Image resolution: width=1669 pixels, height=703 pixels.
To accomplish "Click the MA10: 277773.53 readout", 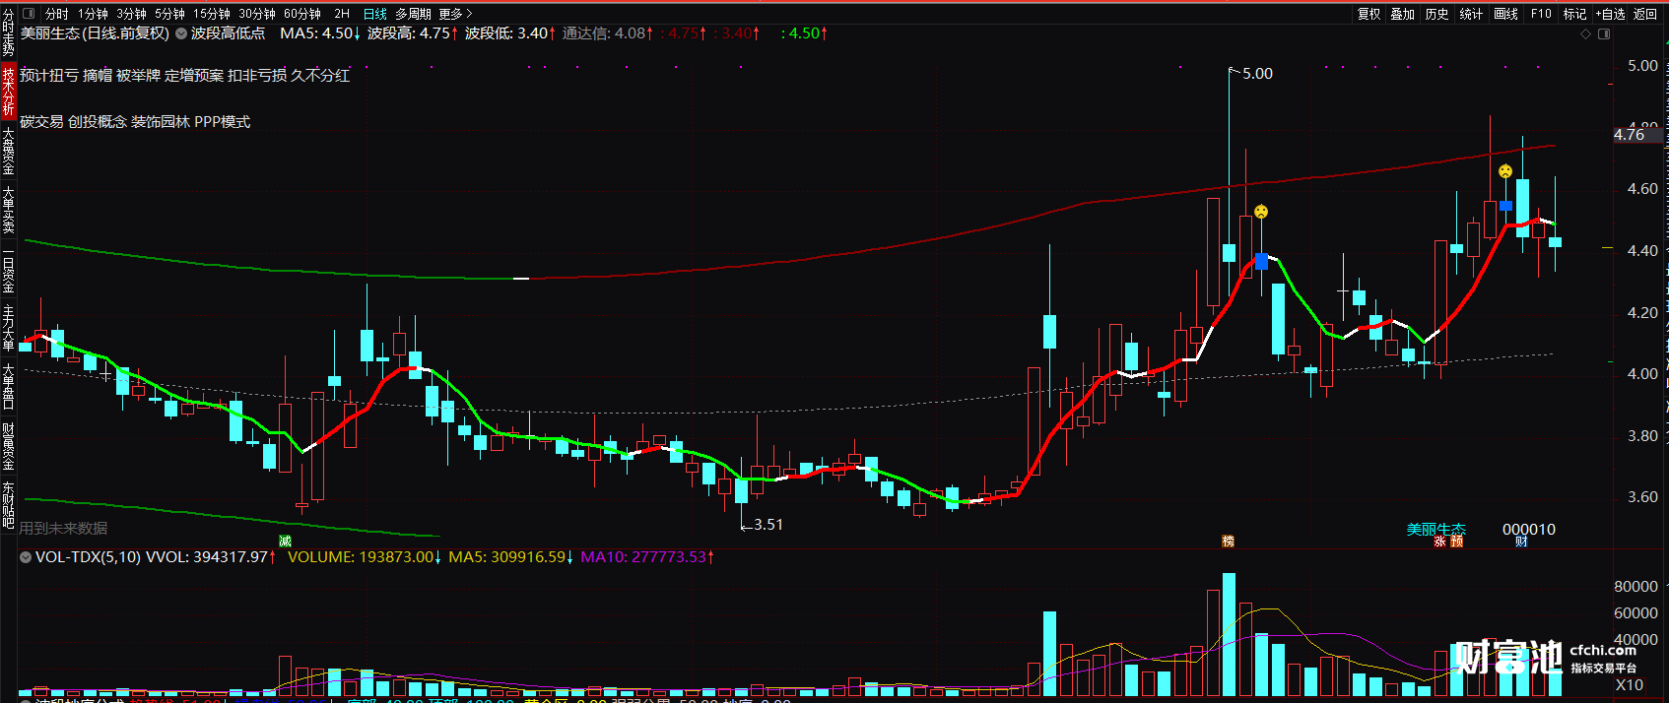I will click(647, 557).
